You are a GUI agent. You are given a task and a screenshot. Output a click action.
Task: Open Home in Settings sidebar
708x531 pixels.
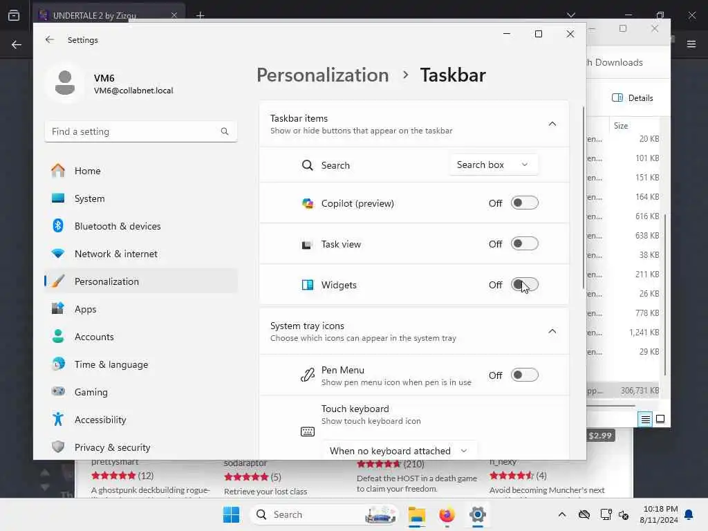point(141,171)
